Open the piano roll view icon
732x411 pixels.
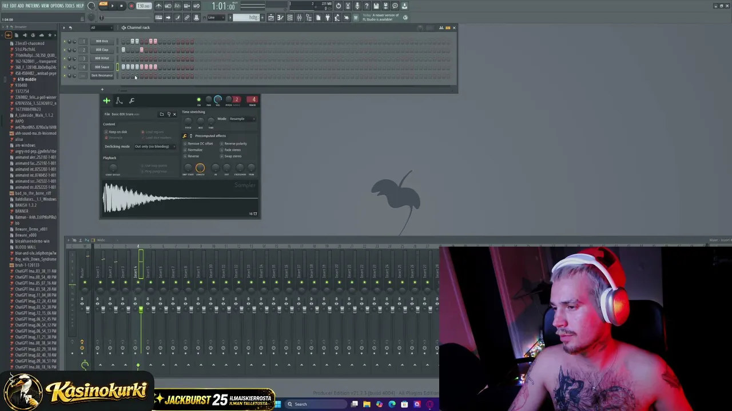coord(280,18)
